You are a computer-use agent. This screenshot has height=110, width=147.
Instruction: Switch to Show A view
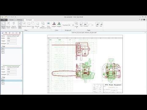point(24,24)
